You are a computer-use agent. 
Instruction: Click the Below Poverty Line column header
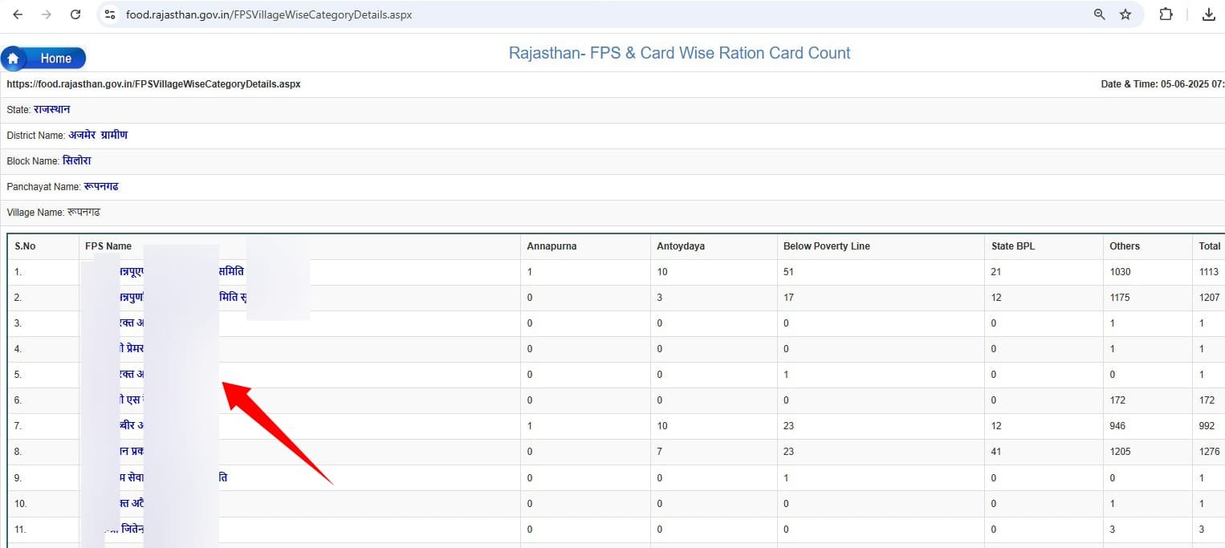[826, 246]
